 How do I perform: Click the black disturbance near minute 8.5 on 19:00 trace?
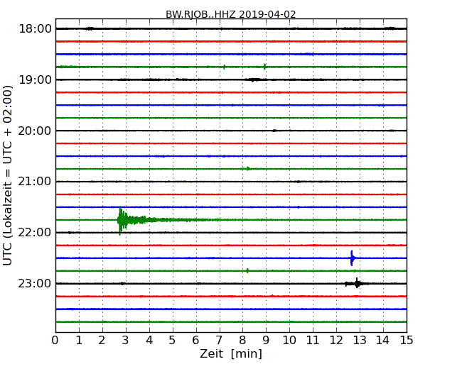point(254,79)
